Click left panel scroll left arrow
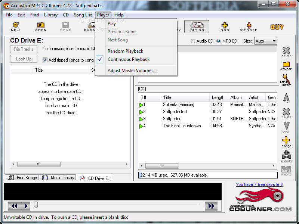299x224 pixels. [13, 164]
